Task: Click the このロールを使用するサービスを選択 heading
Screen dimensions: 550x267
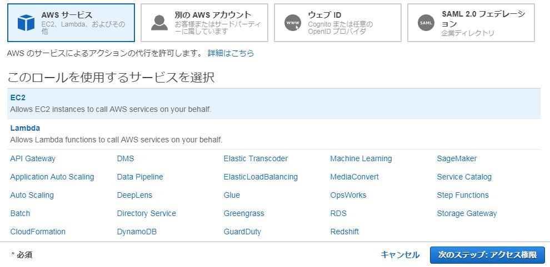Action: [111, 78]
